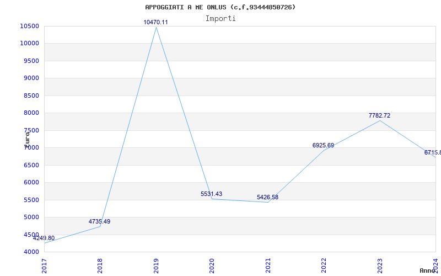Click the 2018 x-axis year label
441x276 pixels.
click(100, 266)
